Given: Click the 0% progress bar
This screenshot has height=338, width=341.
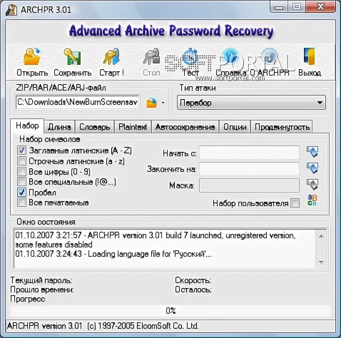Looking at the screenshot, I should (170, 311).
